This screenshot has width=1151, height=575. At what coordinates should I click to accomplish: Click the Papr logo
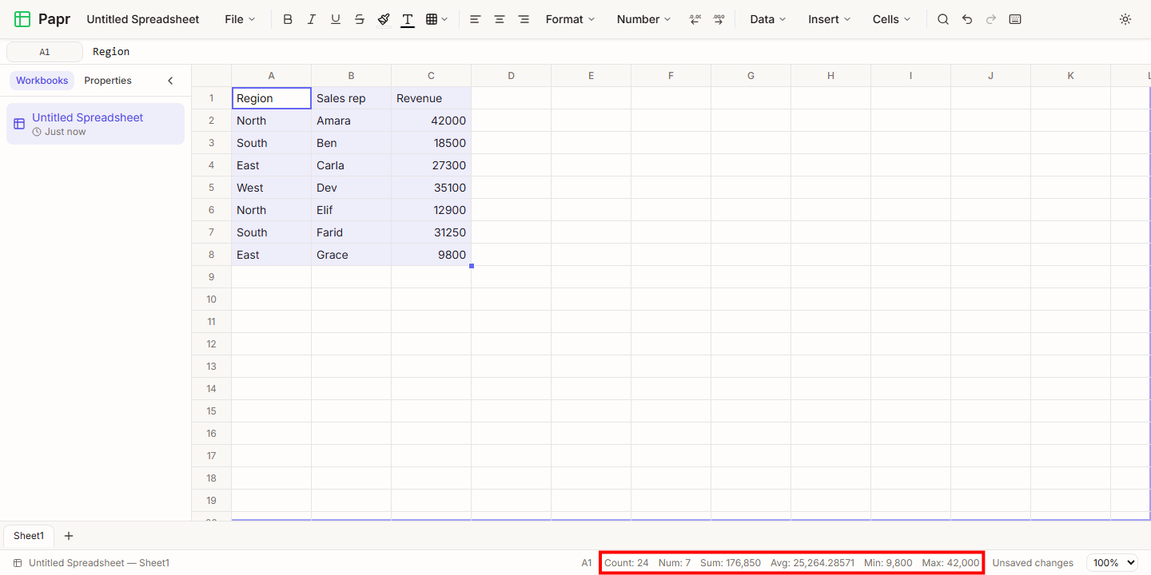click(x=44, y=19)
